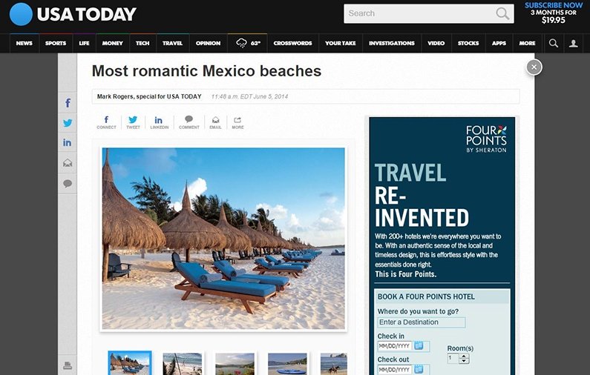Click the print icon in the left sidebar
This screenshot has height=375, width=590.
[68, 365]
